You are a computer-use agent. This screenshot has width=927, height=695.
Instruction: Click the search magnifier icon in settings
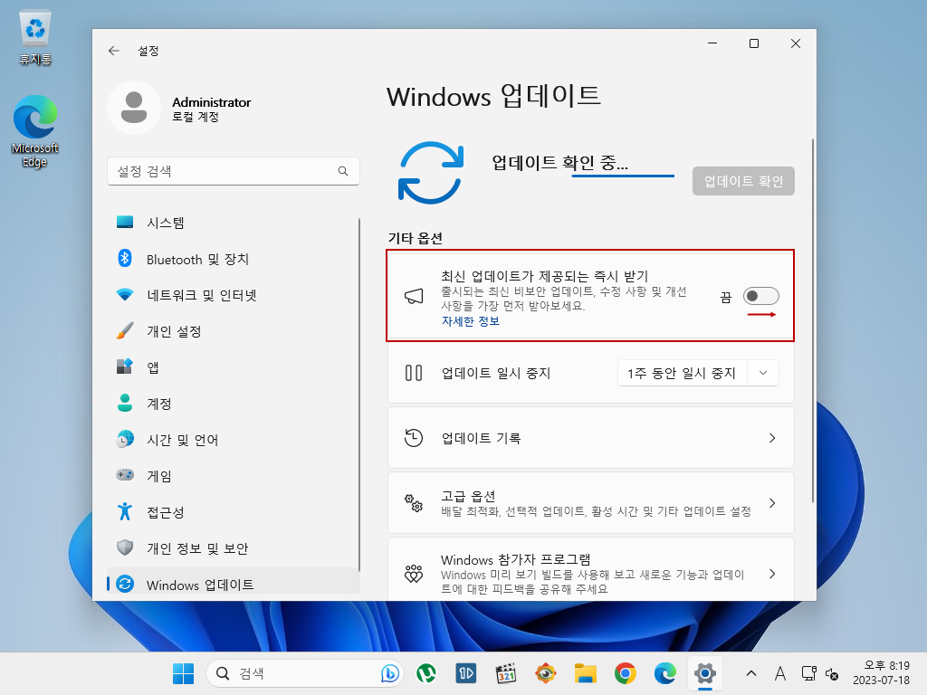pyautogui.click(x=343, y=171)
